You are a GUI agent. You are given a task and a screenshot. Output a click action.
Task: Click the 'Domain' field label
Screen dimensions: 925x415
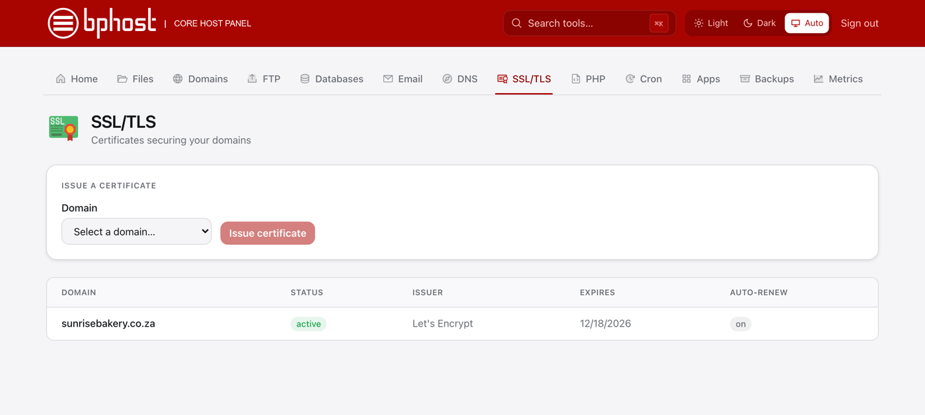[79, 208]
